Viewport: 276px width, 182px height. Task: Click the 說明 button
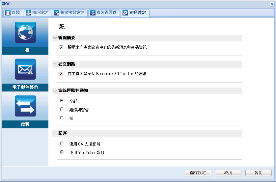259,173
